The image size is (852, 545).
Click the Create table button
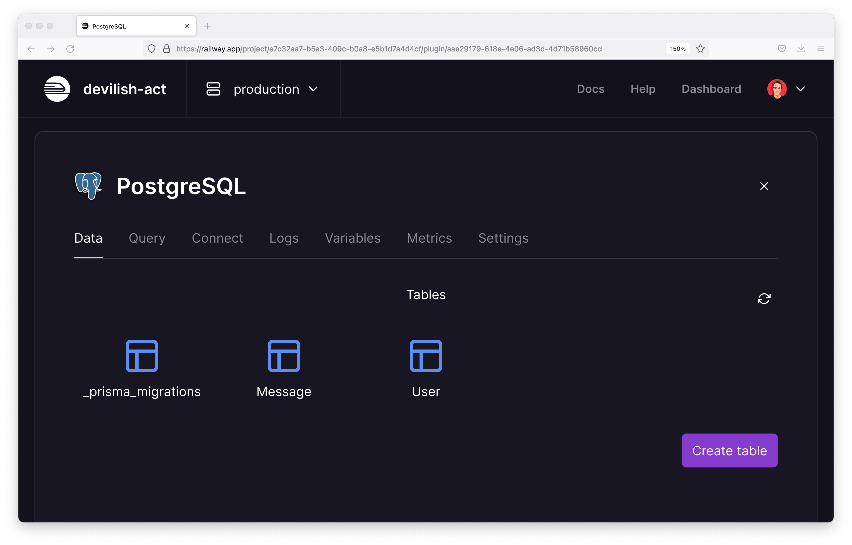[729, 450]
